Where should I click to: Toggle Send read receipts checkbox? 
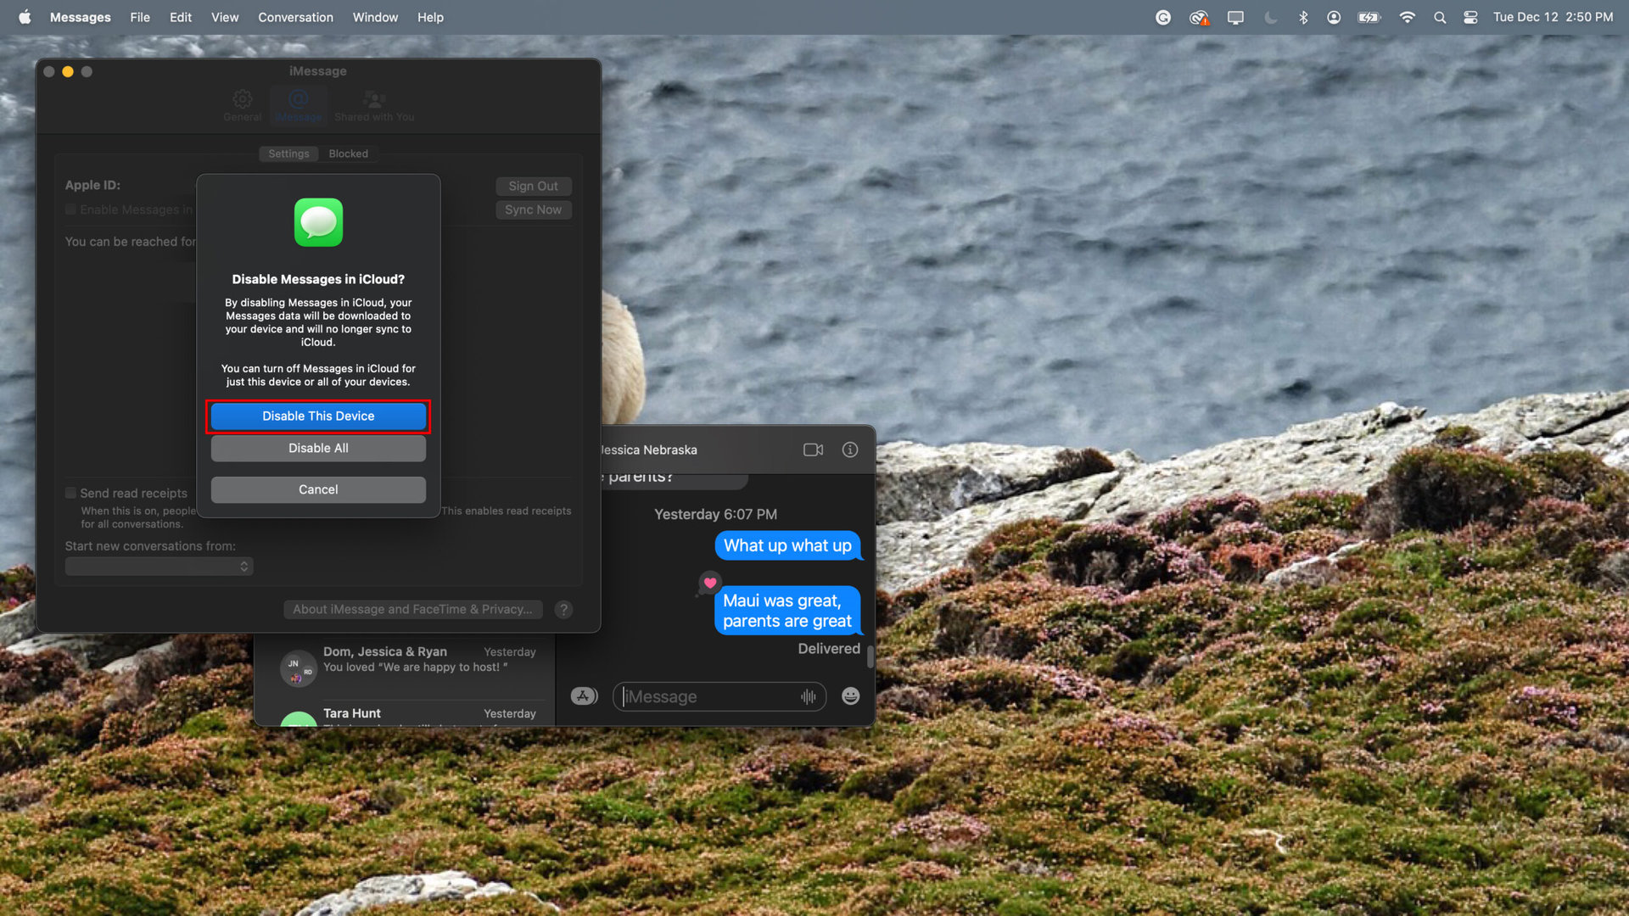71,493
